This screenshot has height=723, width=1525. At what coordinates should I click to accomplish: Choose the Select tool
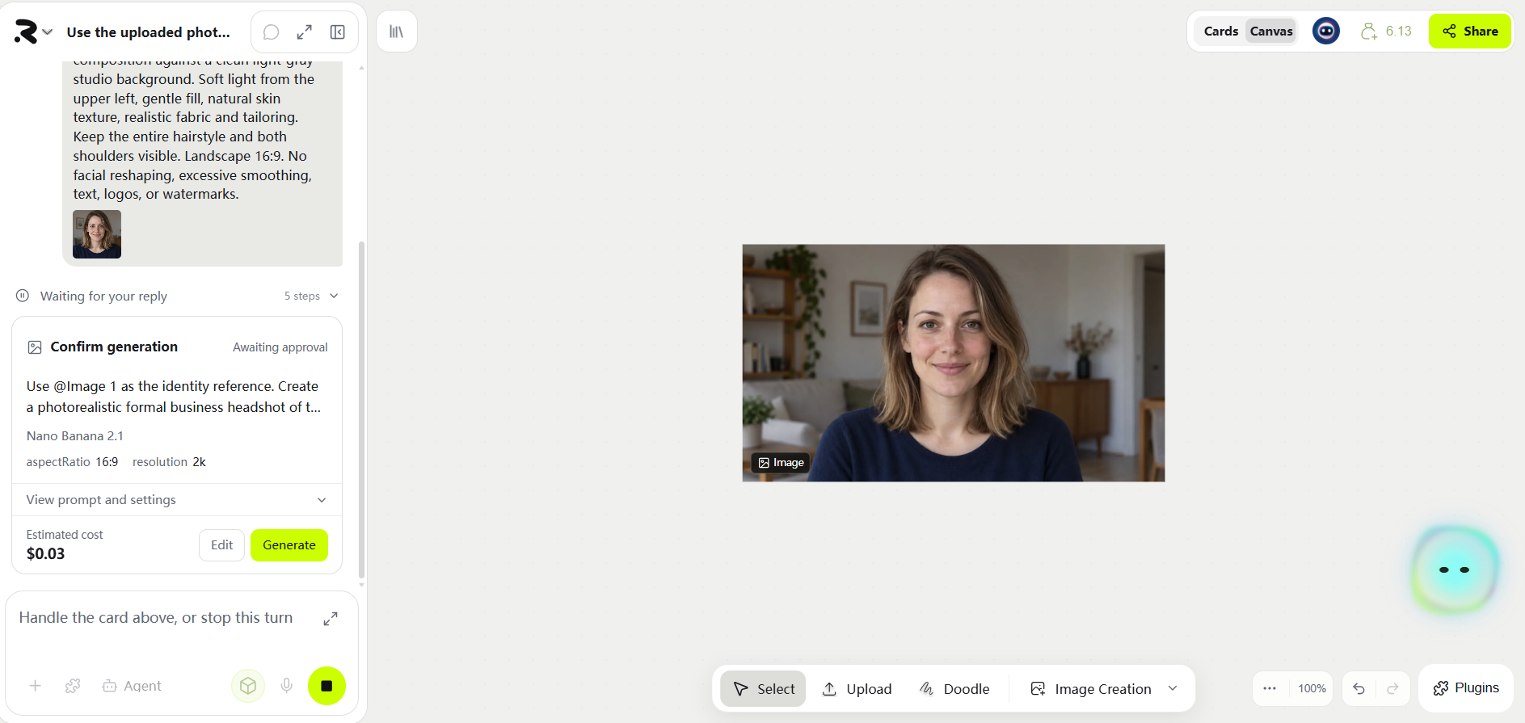[763, 689]
